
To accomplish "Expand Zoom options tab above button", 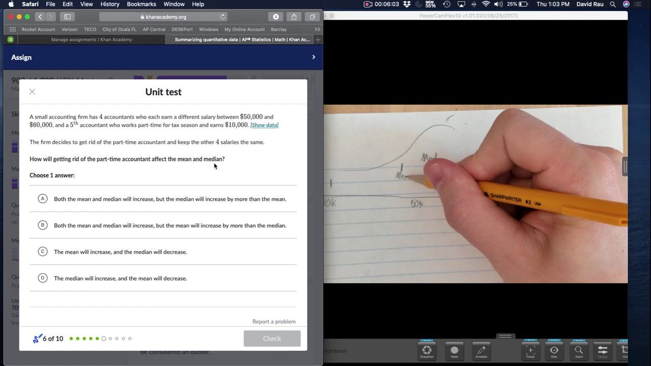I will coord(579,340).
